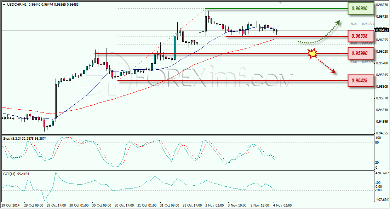Screen dimensions: 390x209
Task: Click the USDCHF,H1 symbol title text
Action: [17, 5]
